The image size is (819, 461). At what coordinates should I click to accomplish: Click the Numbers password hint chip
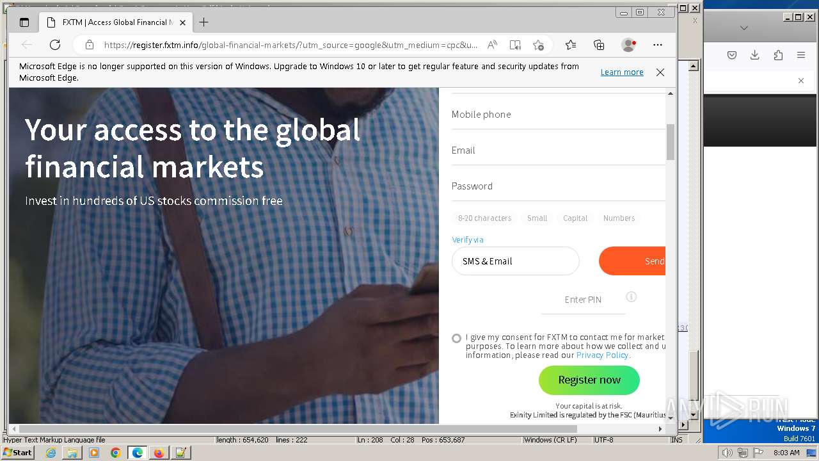pos(619,218)
